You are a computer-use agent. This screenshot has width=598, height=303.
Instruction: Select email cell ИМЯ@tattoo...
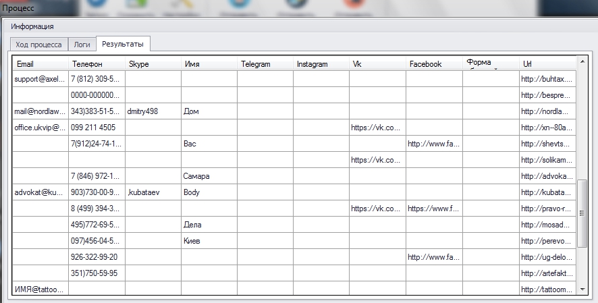click(40, 289)
